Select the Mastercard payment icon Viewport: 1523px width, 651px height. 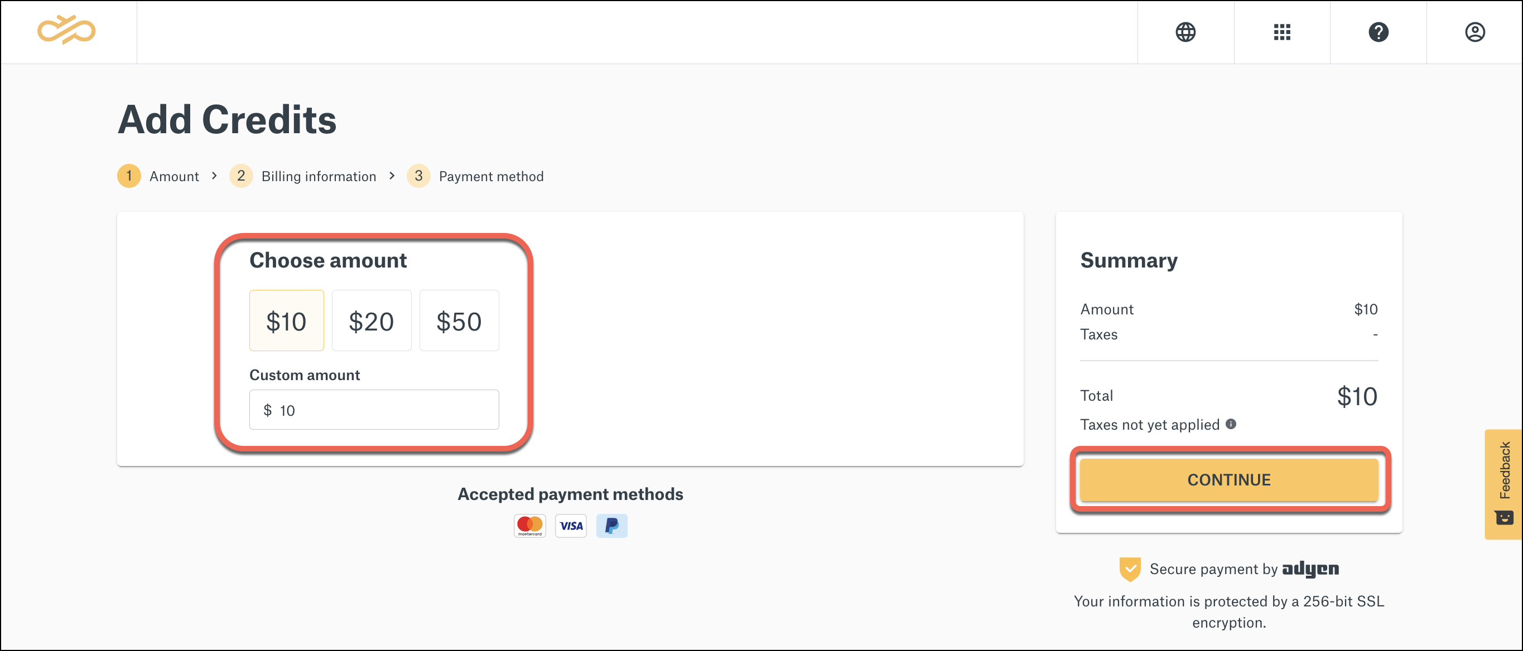pyautogui.click(x=529, y=525)
